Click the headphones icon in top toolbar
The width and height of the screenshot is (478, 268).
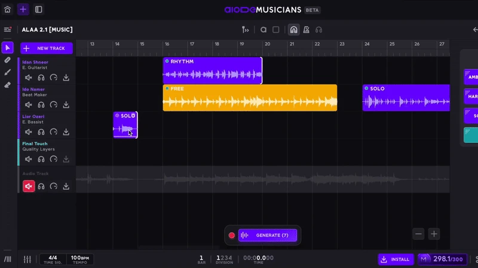pyautogui.click(x=319, y=30)
